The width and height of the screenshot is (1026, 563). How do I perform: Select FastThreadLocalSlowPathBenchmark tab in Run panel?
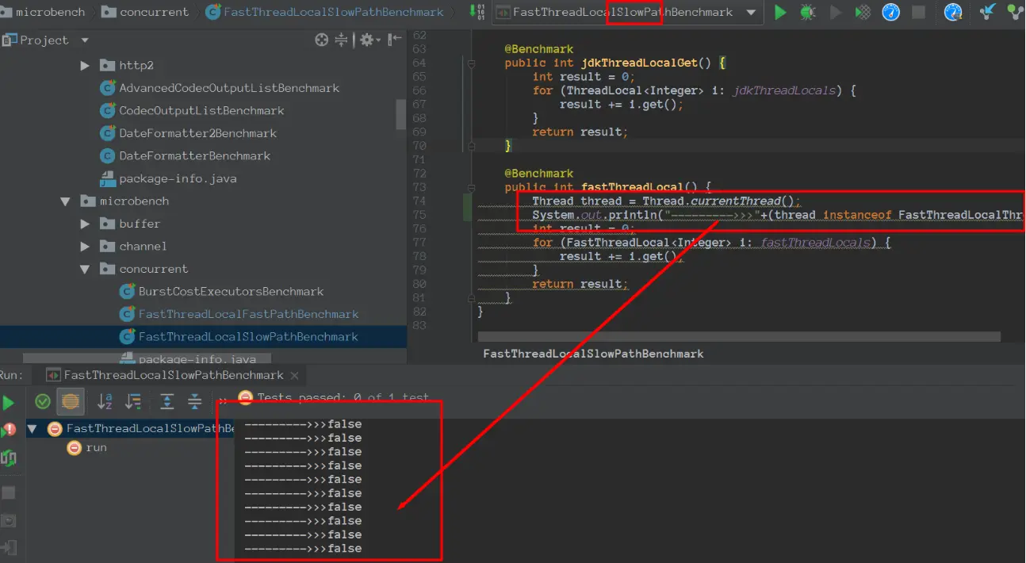pos(174,375)
